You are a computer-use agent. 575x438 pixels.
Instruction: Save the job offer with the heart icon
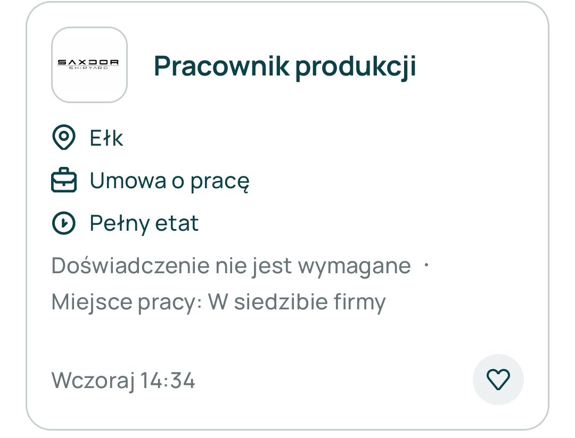tap(498, 380)
